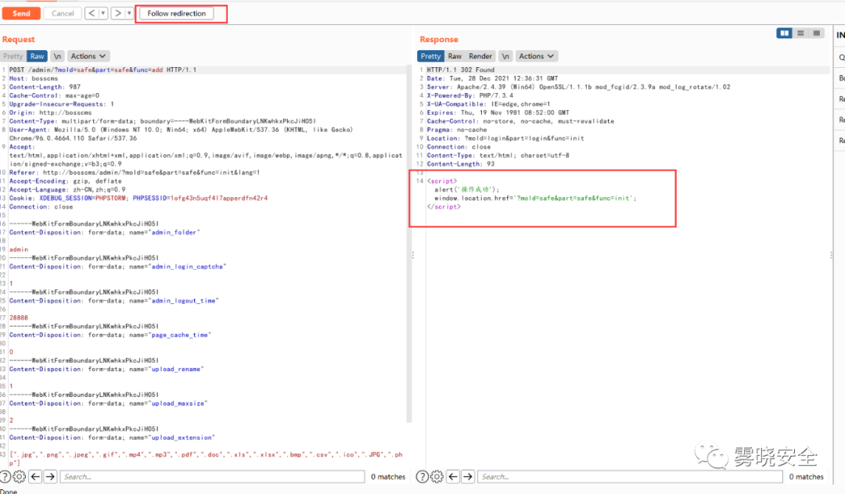This screenshot has height=494, width=845.
Task: Click the Request '0 matches' counter
Action: click(x=388, y=477)
